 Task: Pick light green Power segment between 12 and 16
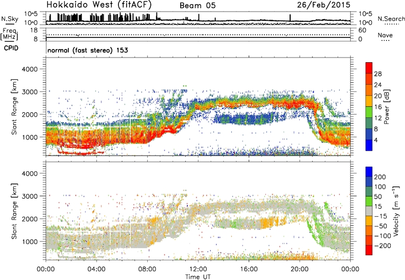(x=369, y=112)
